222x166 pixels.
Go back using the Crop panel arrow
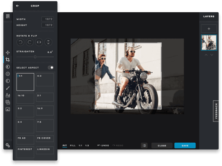pos(17,6)
